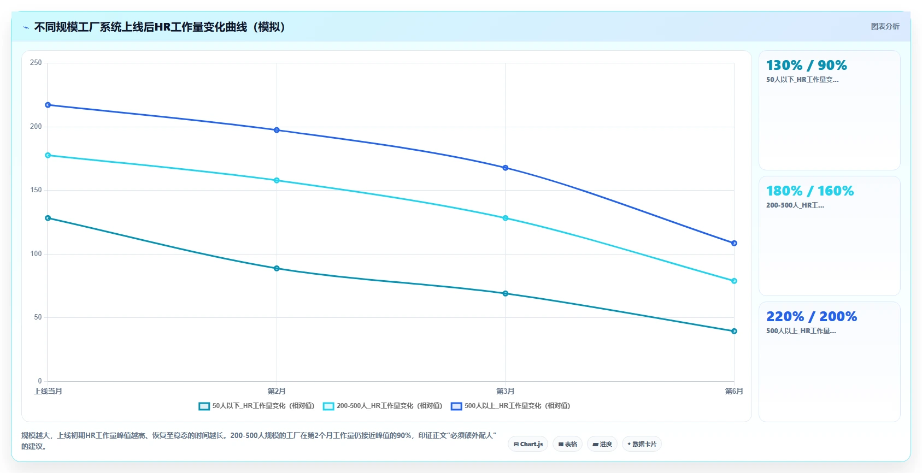Select the 表格 tag

[567, 444]
